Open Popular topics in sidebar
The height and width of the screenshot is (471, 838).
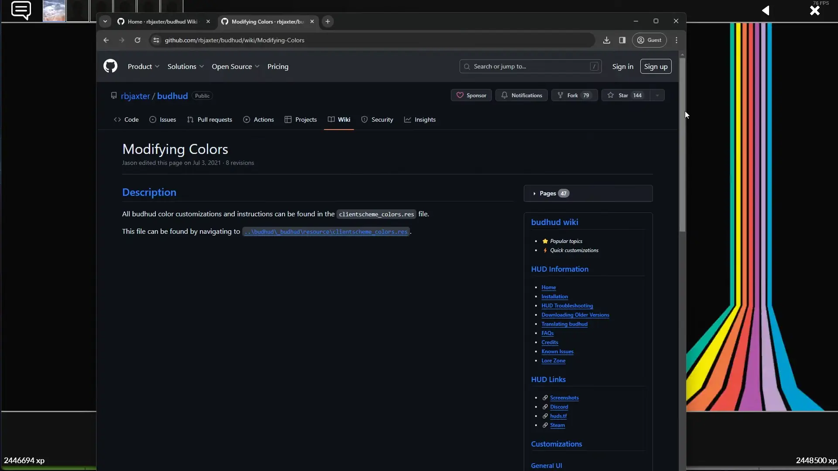tap(566, 241)
